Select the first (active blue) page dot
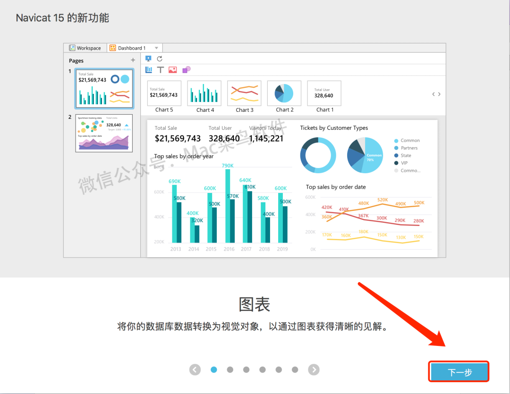 214,369
